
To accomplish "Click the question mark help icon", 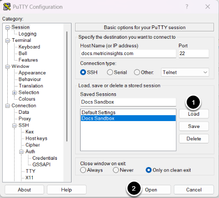I will pos(187,6).
